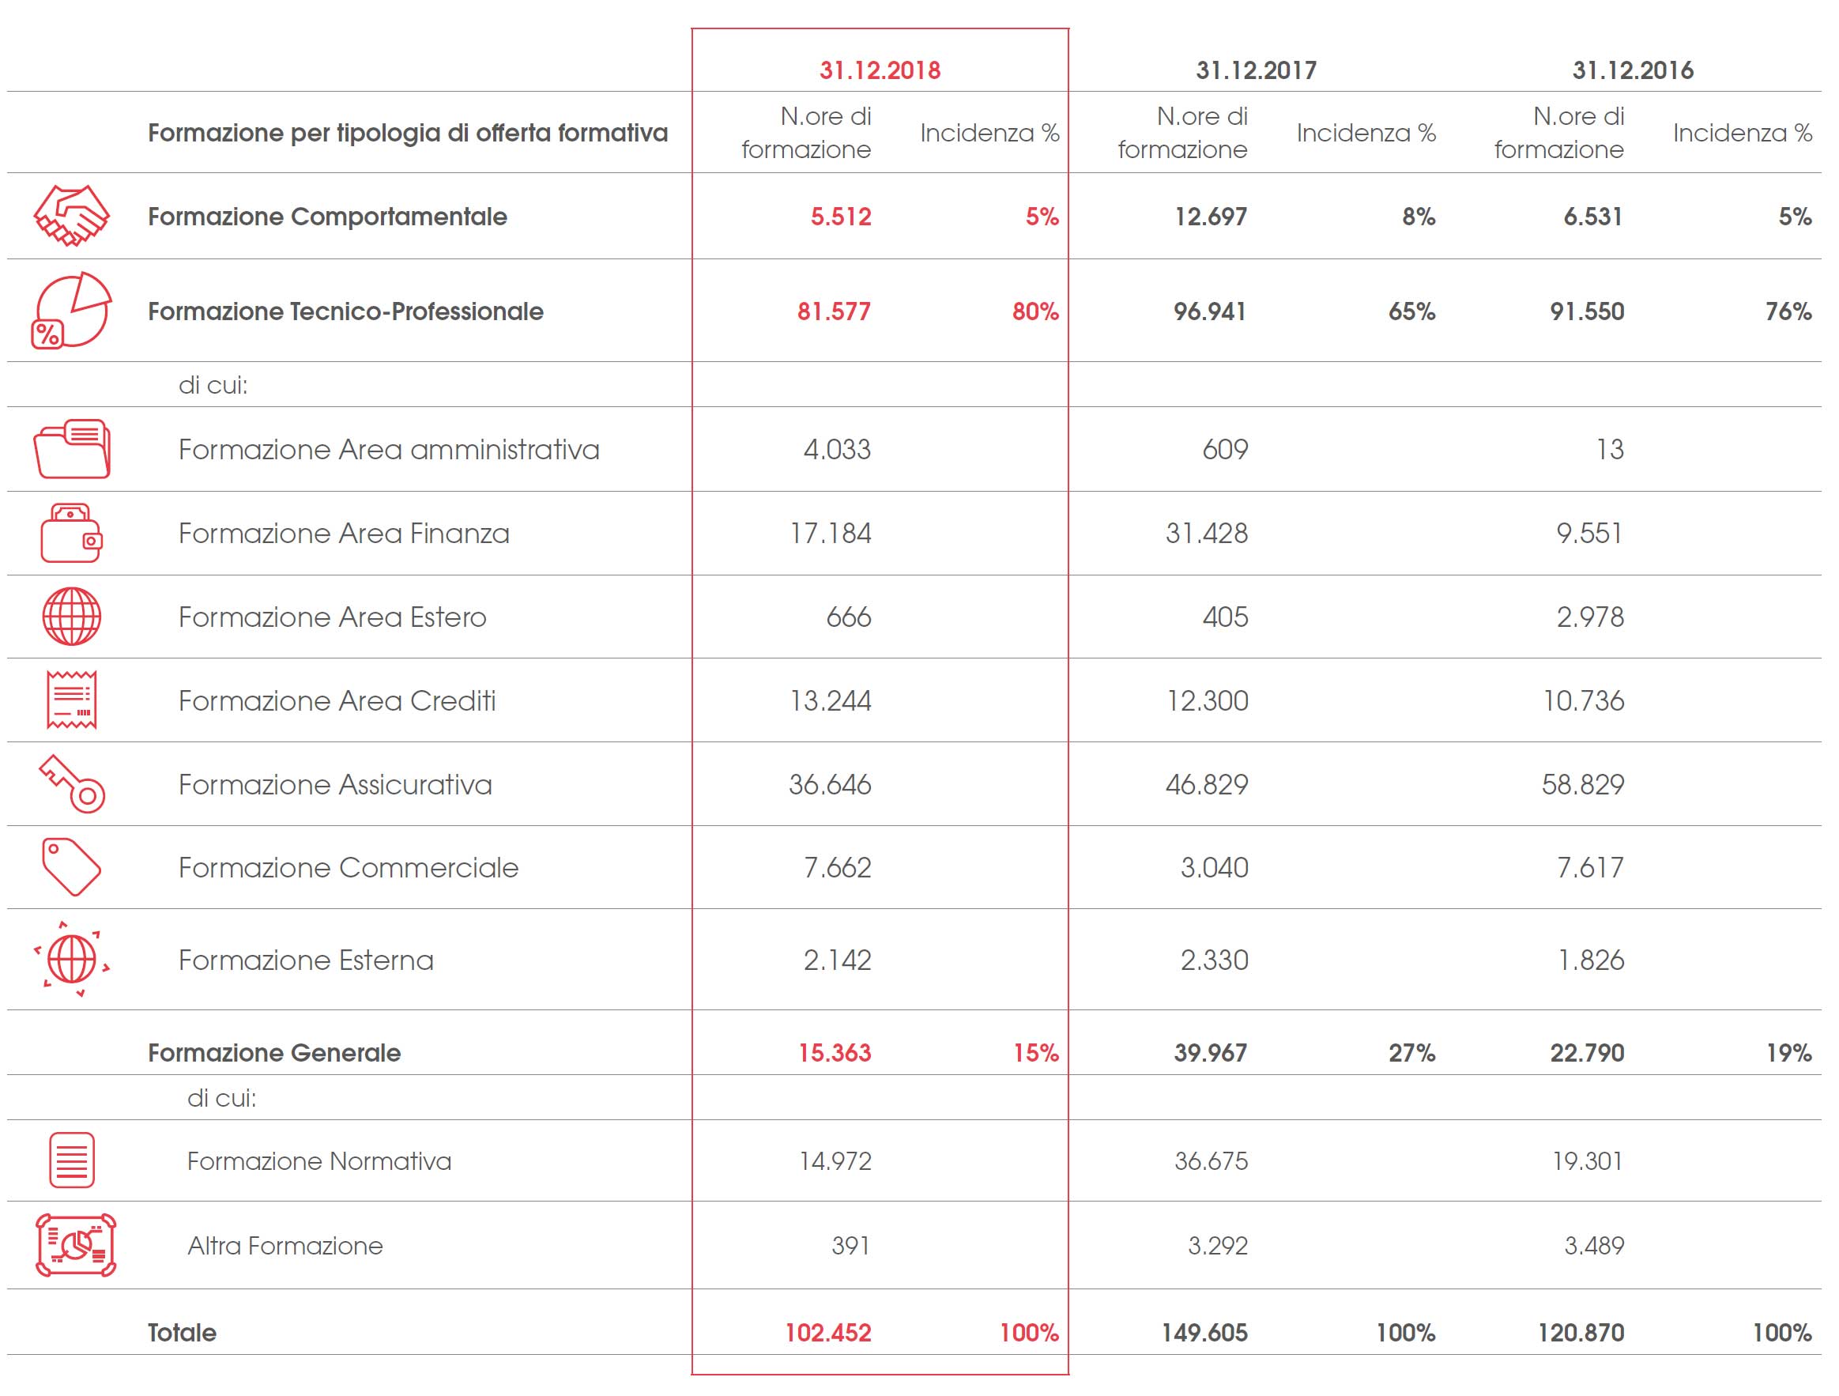This screenshot has height=1396, width=1839.
Task: Click the 2018 total value 102.452
Action: 828,1333
